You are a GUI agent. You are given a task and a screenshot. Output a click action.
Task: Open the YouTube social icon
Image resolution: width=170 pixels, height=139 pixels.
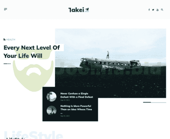157,10
